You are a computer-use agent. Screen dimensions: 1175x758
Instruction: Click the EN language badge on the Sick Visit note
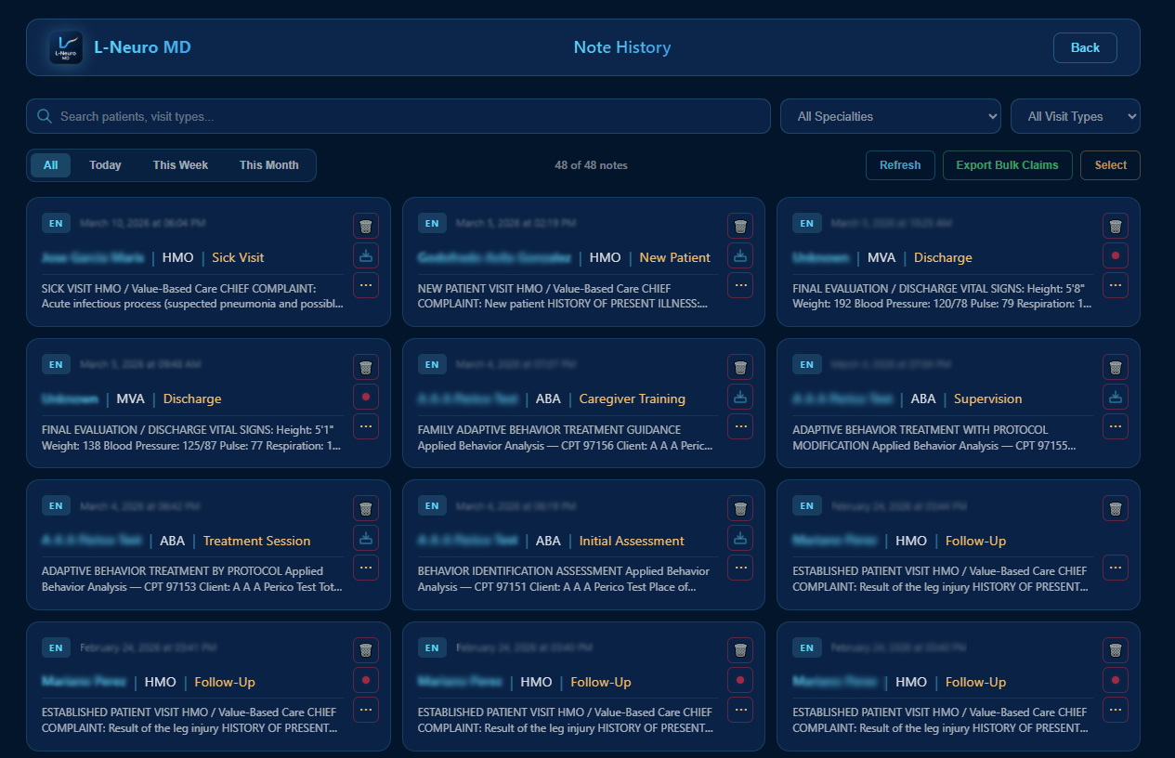[x=56, y=223]
